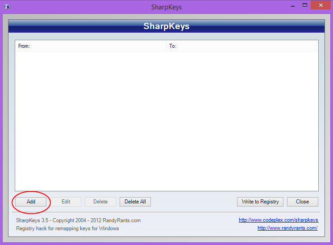Click the Delete button
This screenshot has width=333, height=245.
click(100, 202)
